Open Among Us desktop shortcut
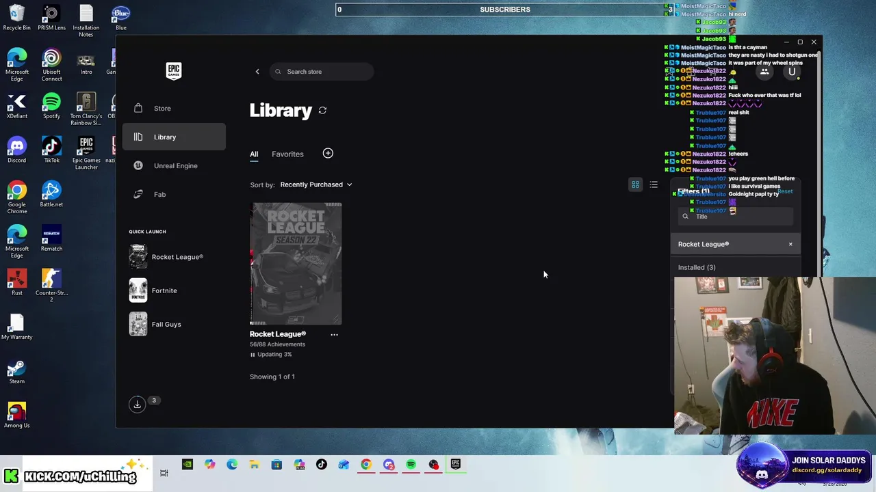Image resolution: width=876 pixels, height=492 pixels. [17, 415]
